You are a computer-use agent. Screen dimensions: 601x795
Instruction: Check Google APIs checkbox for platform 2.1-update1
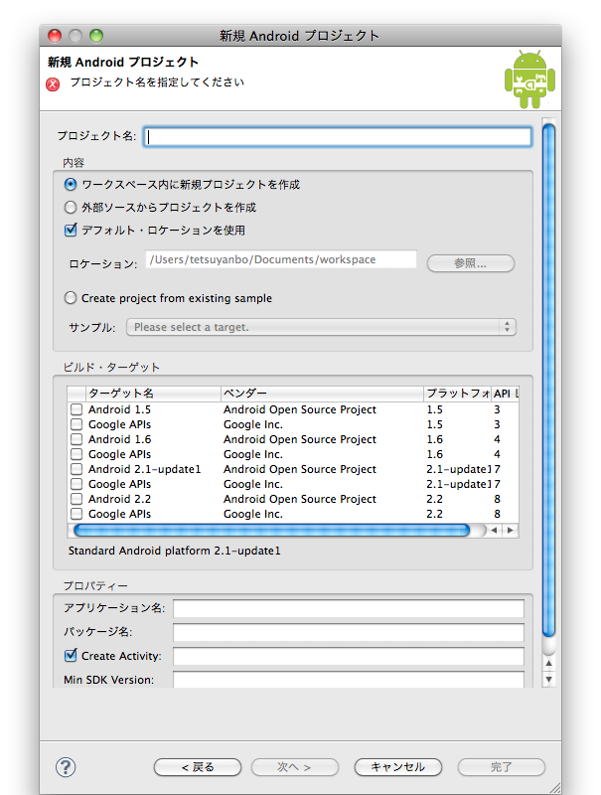point(76,484)
